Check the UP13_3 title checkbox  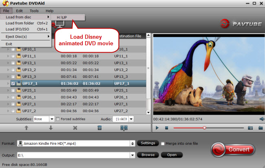point(13,77)
